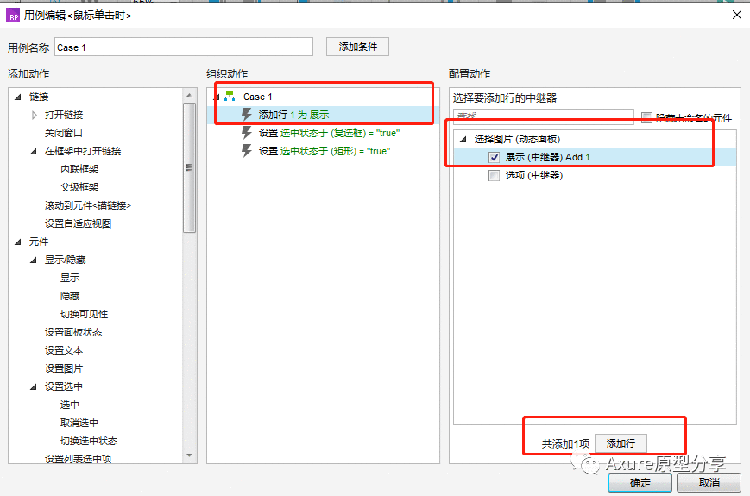Collapse the 在框架中打开链接 group
Screen dimensions: 750x496
pos(34,152)
